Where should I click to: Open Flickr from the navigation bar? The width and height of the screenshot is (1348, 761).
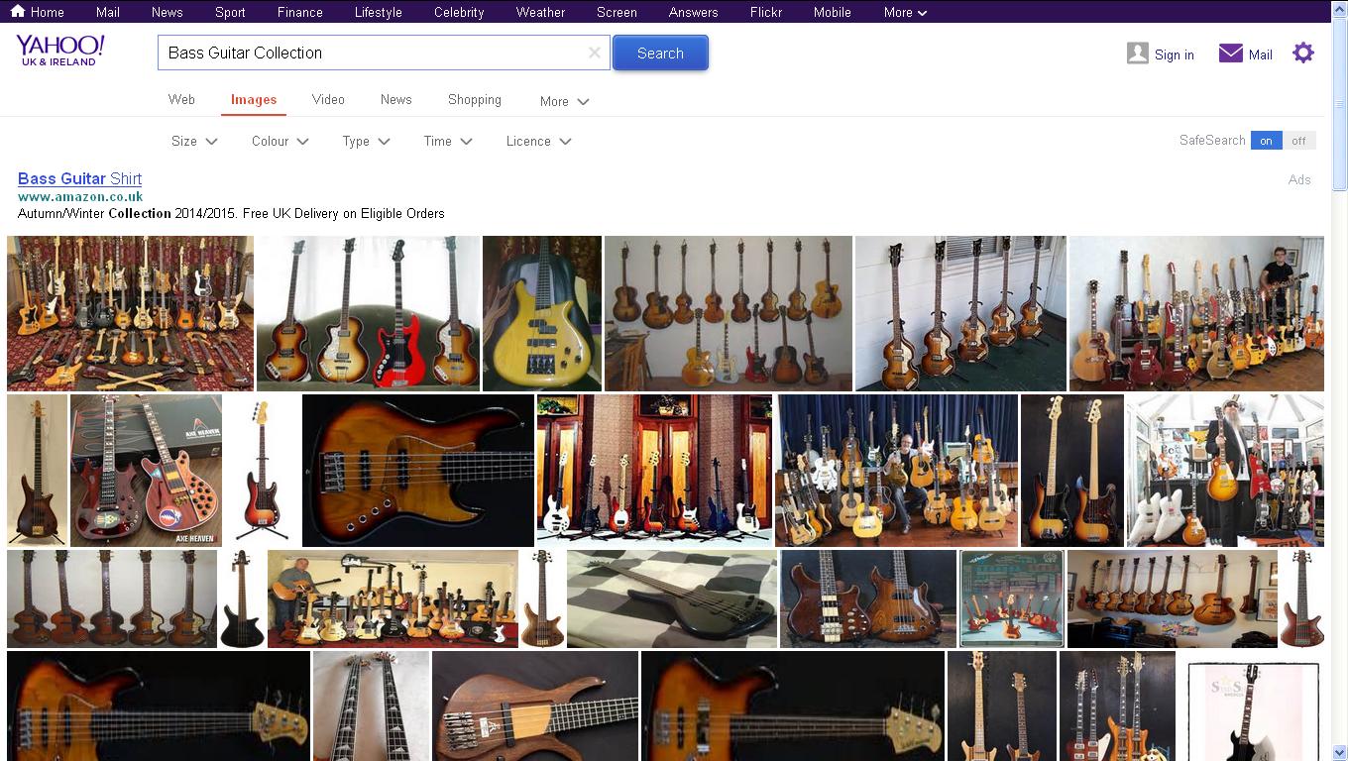(765, 12)
